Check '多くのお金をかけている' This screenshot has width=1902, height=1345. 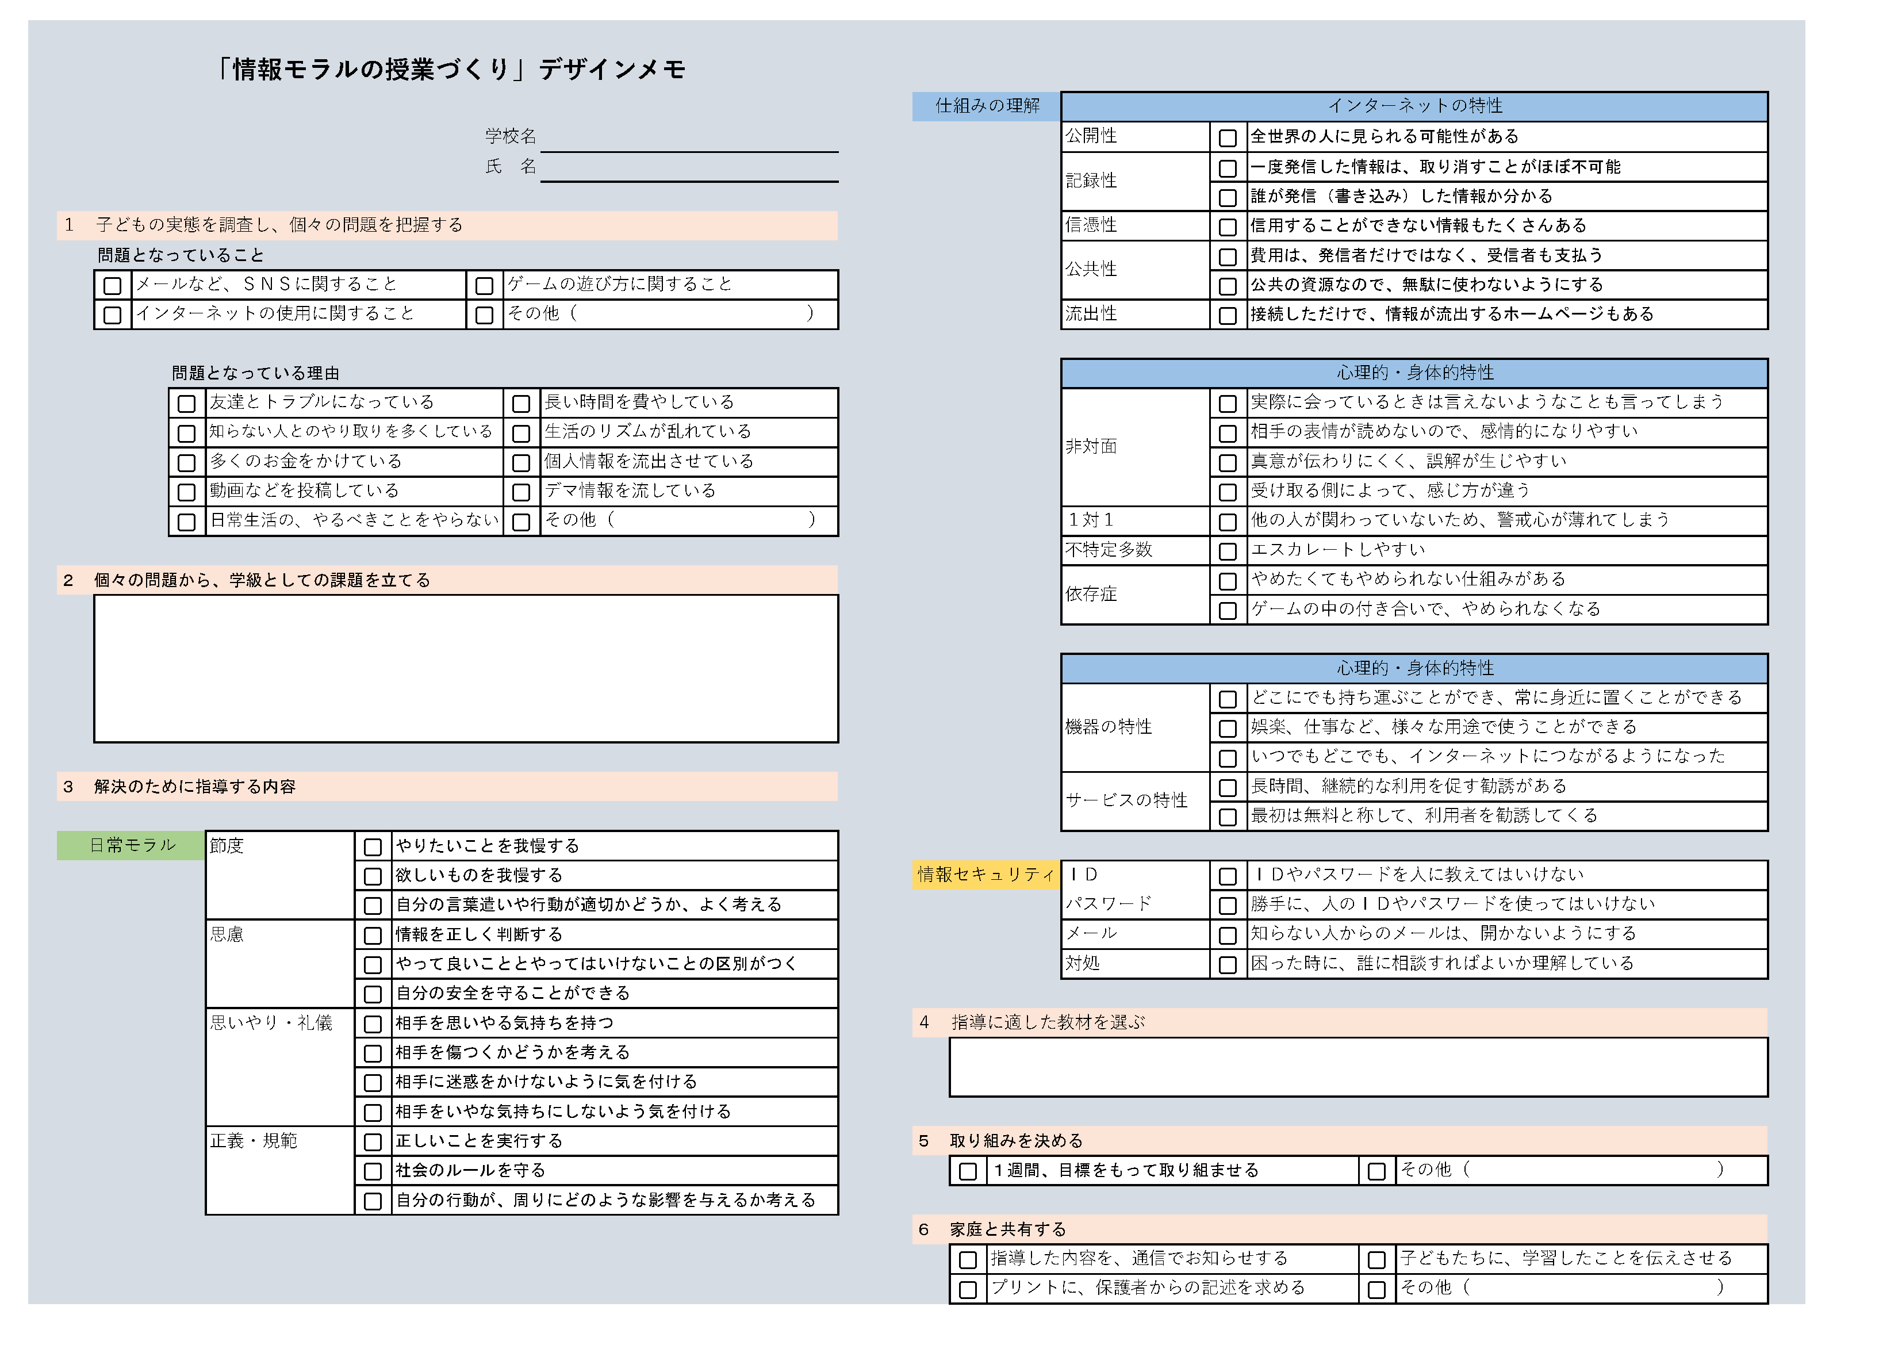coord(187,462)
